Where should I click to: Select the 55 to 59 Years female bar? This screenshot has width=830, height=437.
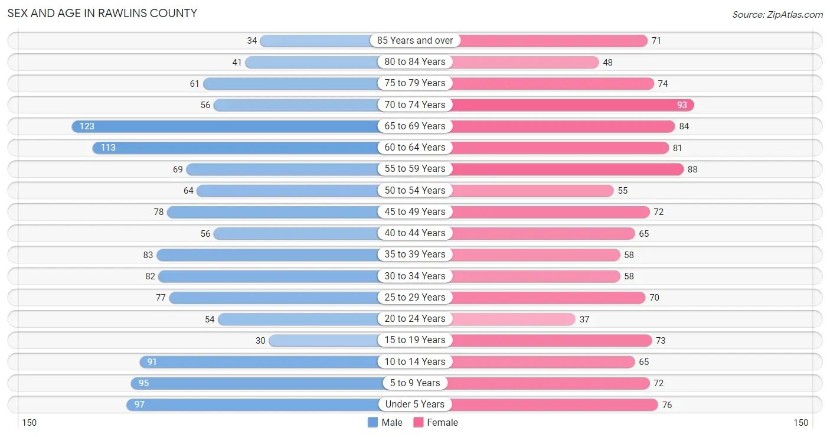click(567, 169)
